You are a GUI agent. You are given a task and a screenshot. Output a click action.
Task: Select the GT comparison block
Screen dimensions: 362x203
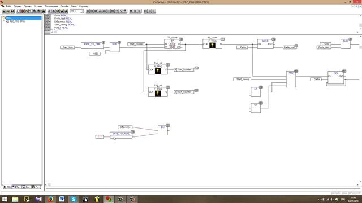pos(256,108)
